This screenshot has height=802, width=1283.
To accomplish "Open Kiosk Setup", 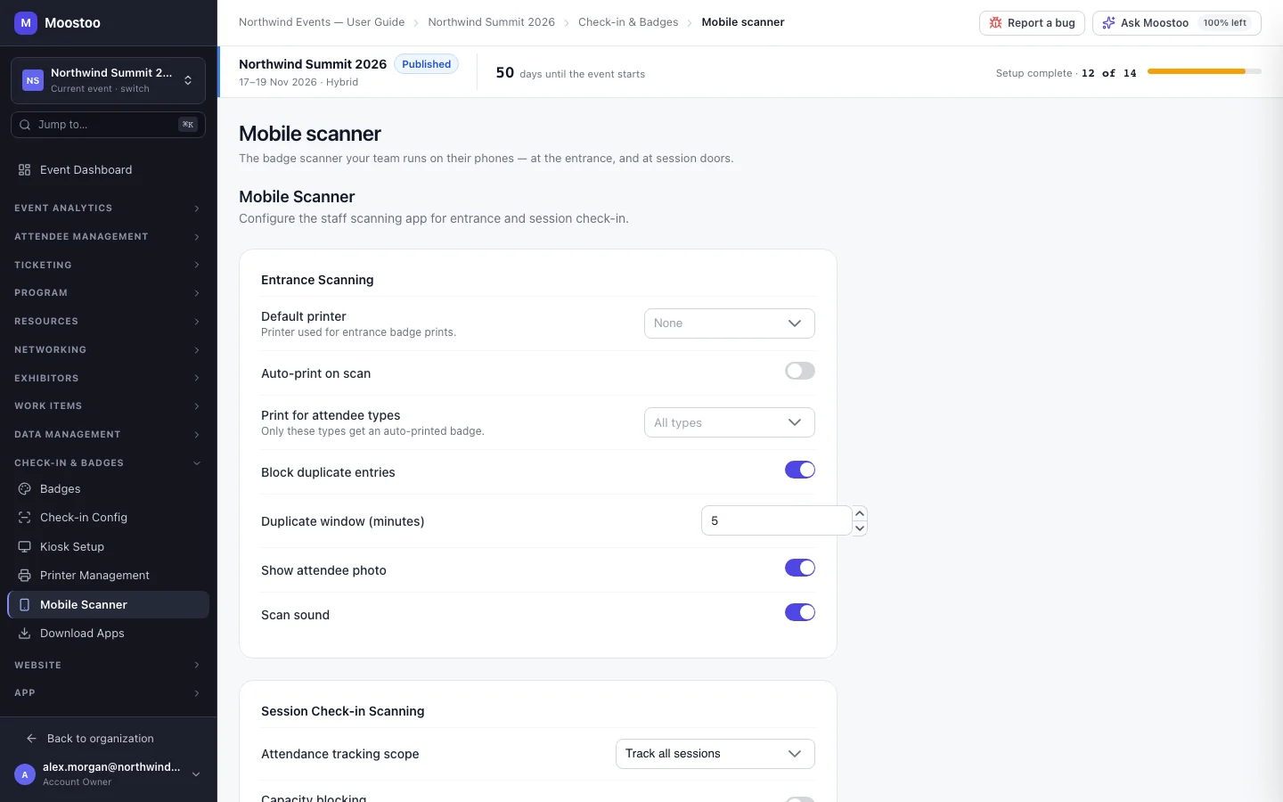I will click(x=109, y=547).
